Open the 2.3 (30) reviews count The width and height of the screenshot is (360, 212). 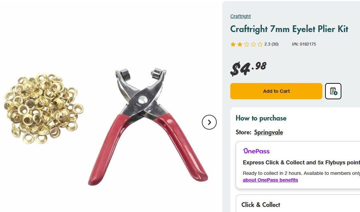click(x=271, y=44)
